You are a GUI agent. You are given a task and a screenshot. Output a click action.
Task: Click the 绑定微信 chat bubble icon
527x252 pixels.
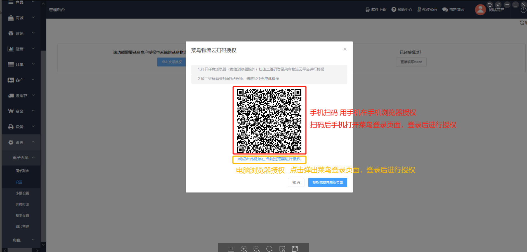click(x=445, y=9)
